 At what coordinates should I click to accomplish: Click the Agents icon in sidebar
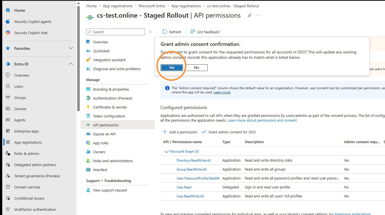pyautogui.click(x=8, y=120)
